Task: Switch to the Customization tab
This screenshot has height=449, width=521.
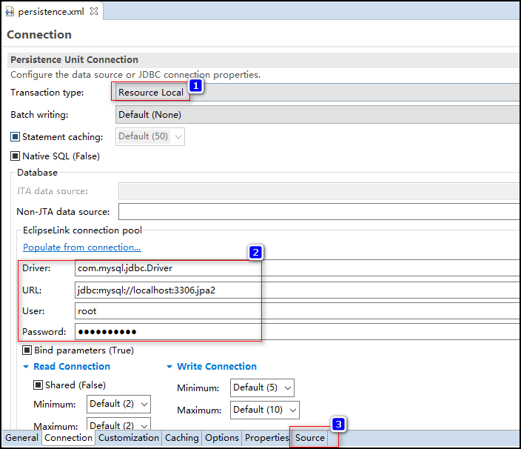Action: click(x=129, y=438)
